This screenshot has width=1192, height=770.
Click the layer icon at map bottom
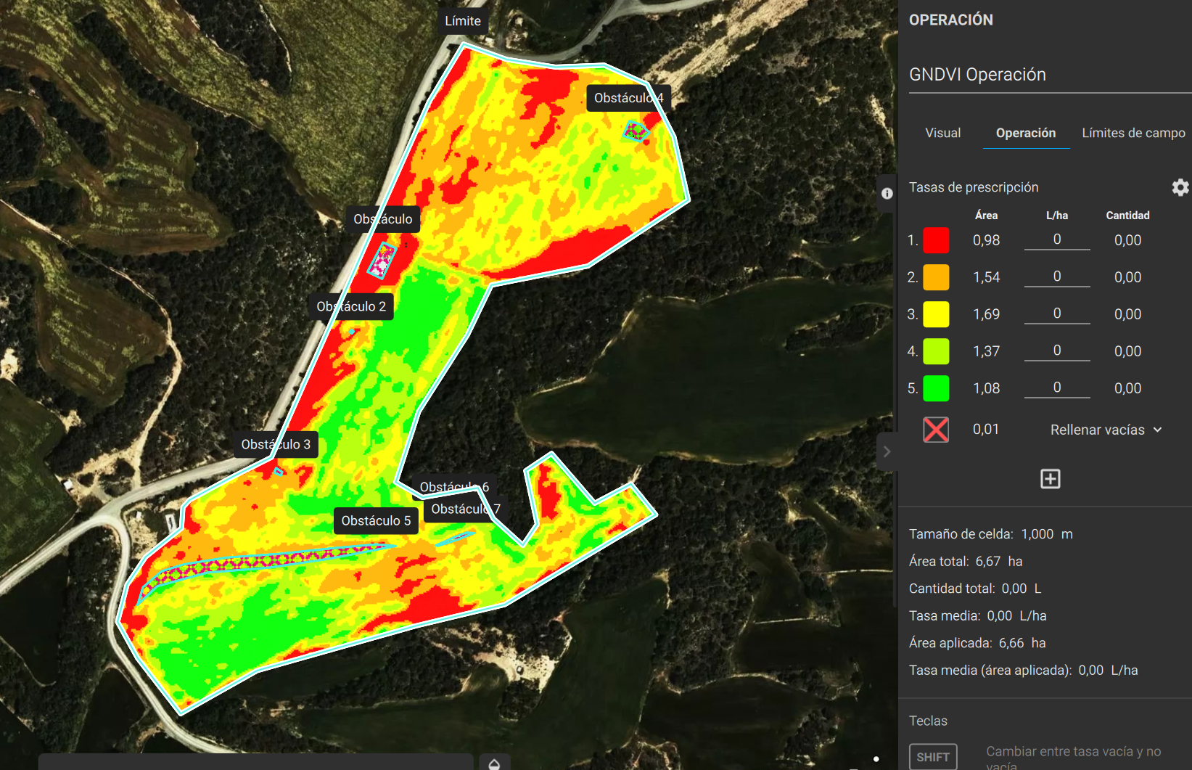[x=494, y=763]
